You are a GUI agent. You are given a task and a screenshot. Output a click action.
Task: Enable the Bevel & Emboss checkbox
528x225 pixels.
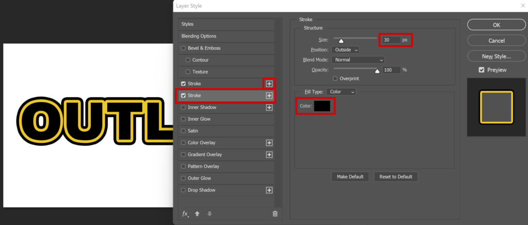point(184,48)
